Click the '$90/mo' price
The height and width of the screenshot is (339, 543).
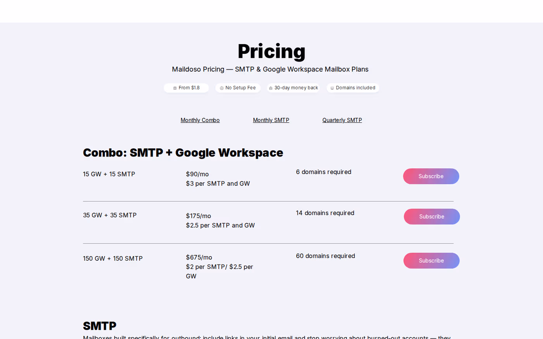pyautogui.click(x=197, y=174)
